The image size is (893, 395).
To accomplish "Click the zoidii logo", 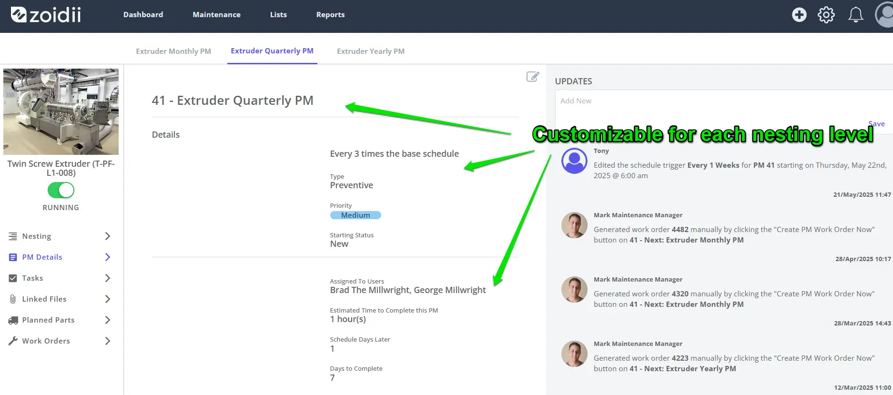I will 46,15.
